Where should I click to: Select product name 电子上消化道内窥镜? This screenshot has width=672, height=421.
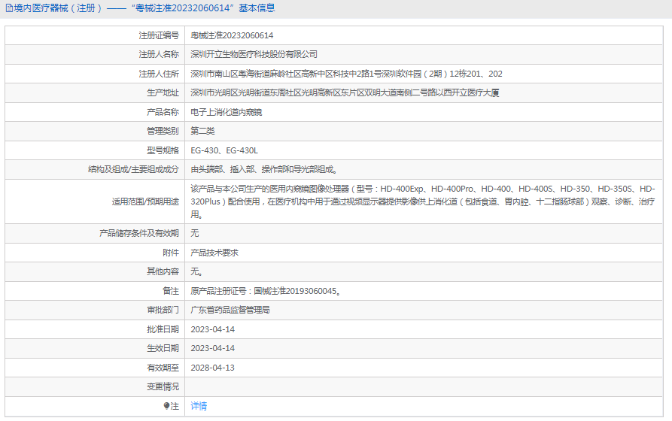point(226,112)
